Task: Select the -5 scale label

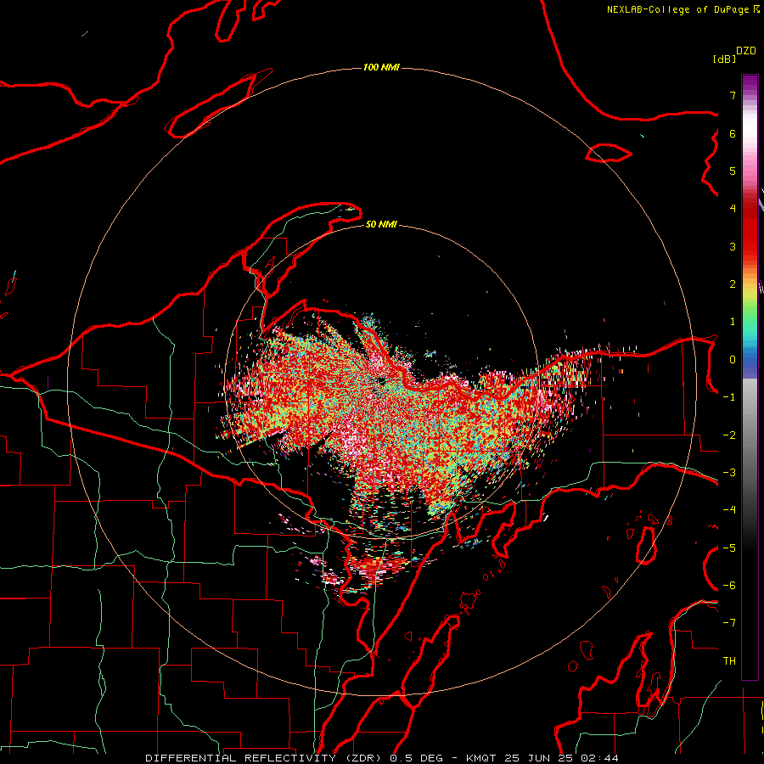Action: point(729,548)
